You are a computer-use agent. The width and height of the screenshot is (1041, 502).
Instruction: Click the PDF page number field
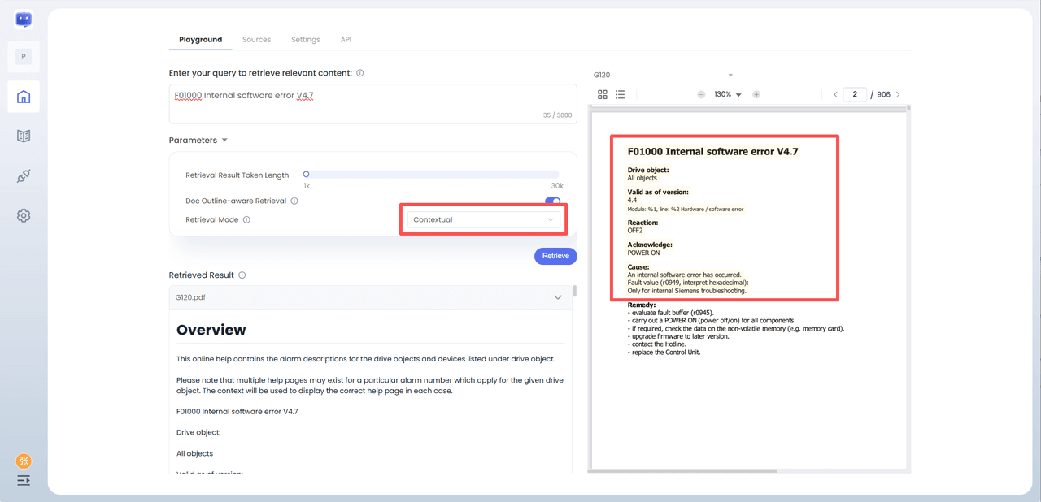(855, 95)
